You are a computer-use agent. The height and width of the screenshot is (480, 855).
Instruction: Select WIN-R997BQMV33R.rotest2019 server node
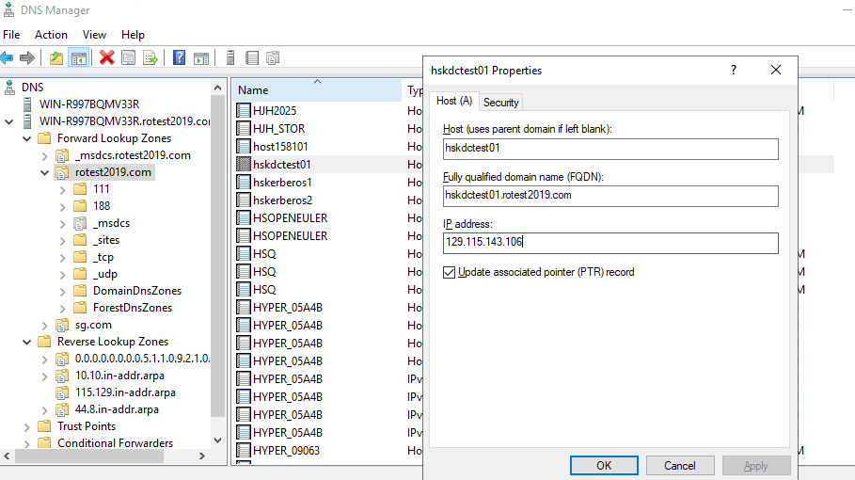tap(124, 121)
